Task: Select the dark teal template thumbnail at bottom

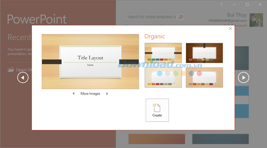Action: click(220, 139)
